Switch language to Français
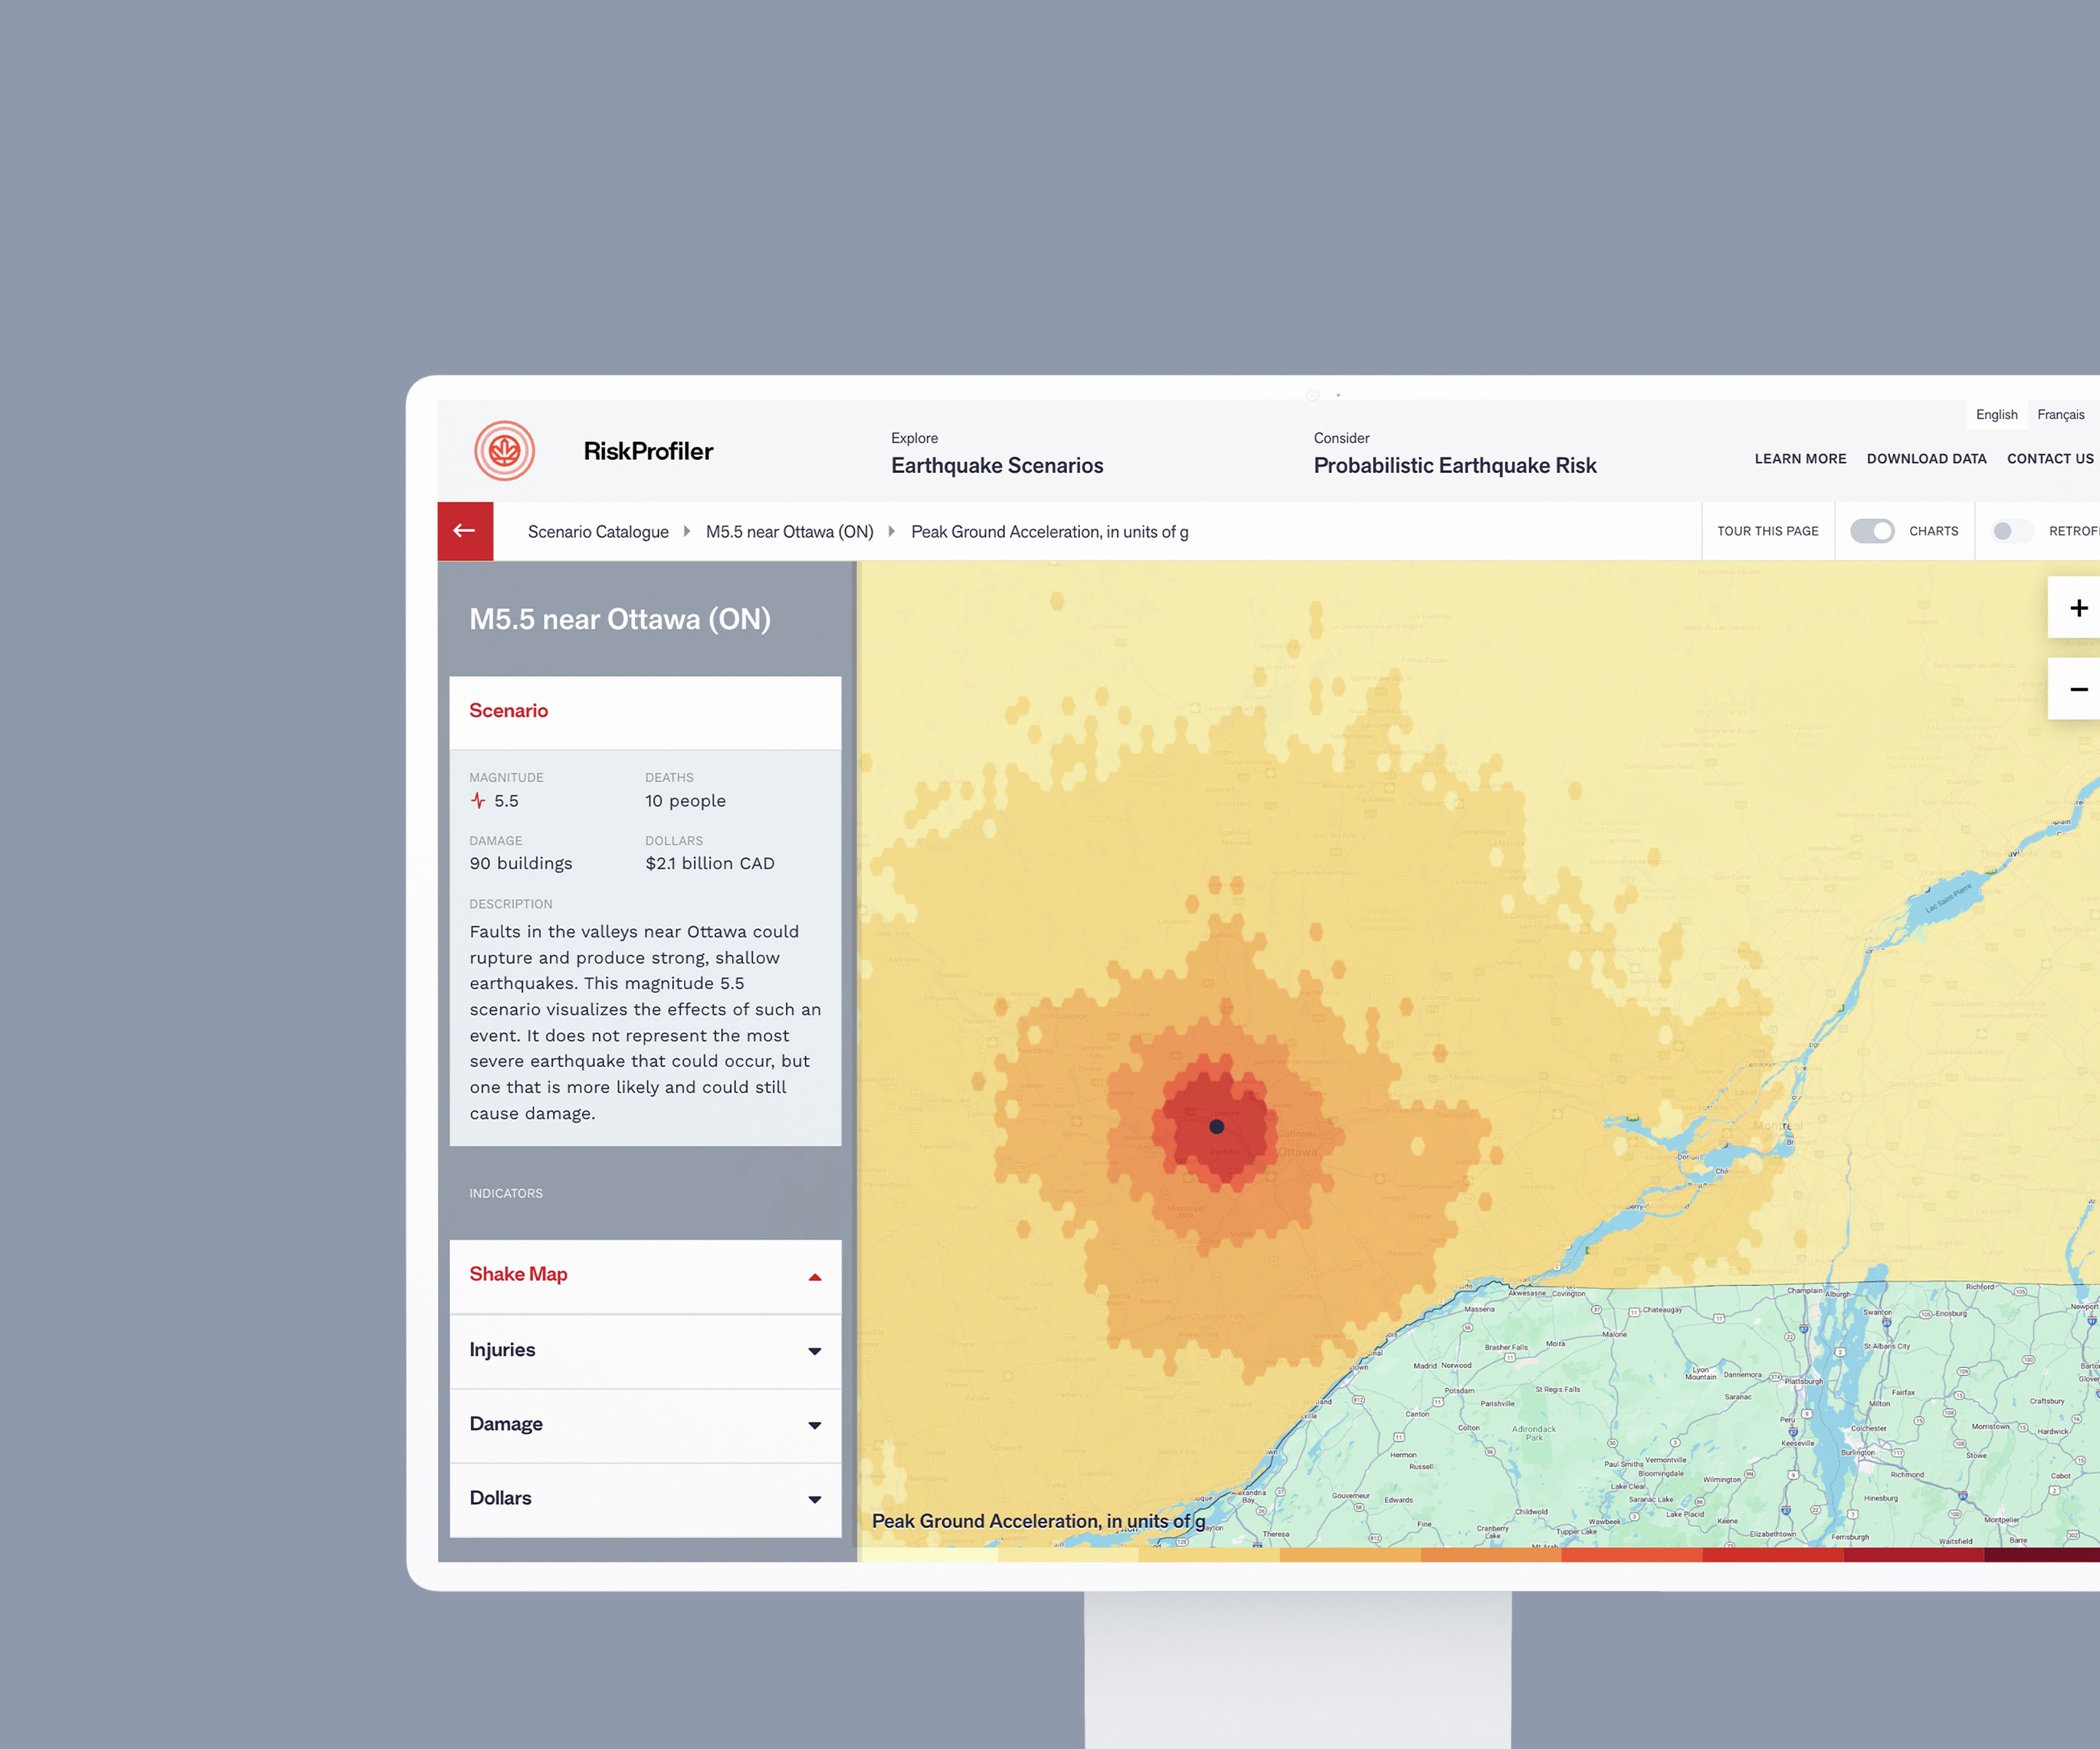This screenshot has width=2100, height=1749. [2060, 415]
